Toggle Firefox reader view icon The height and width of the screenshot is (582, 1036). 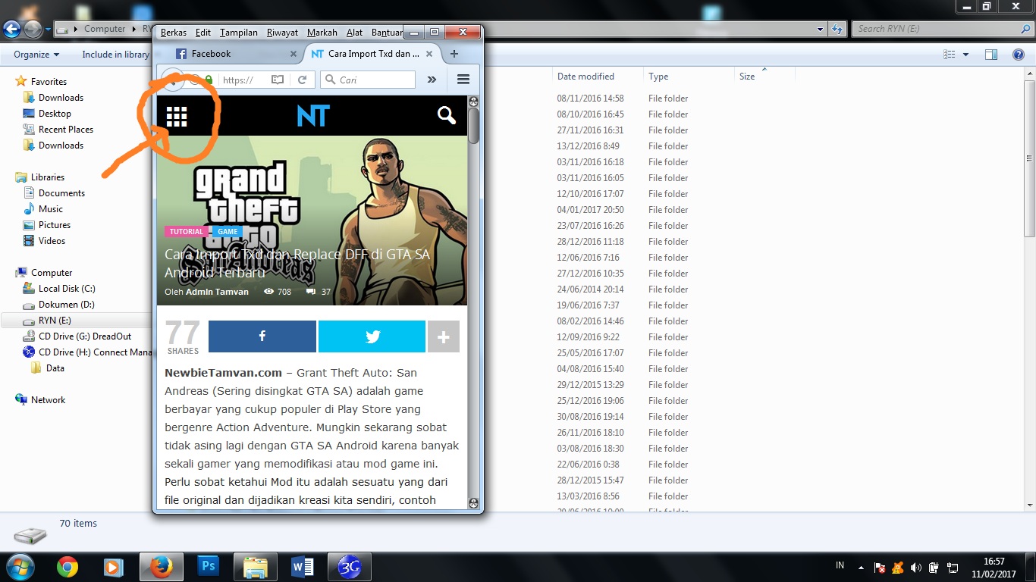pyautogui.click(x=278, y=80)
